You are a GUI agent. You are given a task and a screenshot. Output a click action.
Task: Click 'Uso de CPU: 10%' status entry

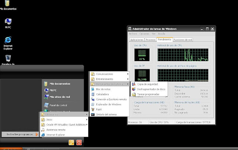pos(159,122)
